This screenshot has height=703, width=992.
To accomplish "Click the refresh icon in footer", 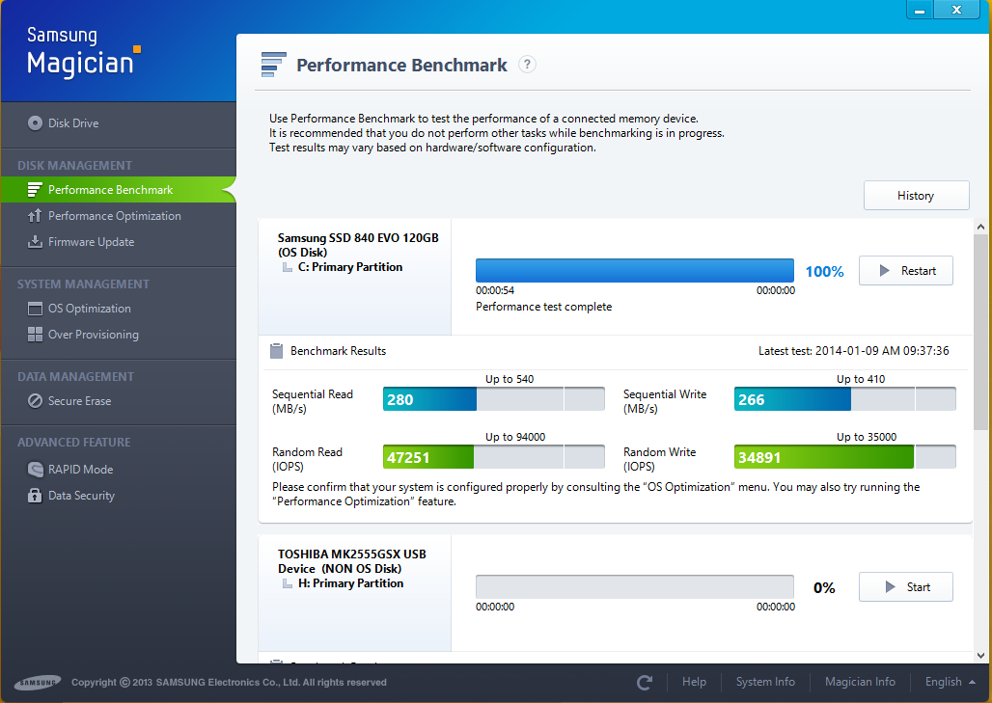I will [x=645, y=682].
